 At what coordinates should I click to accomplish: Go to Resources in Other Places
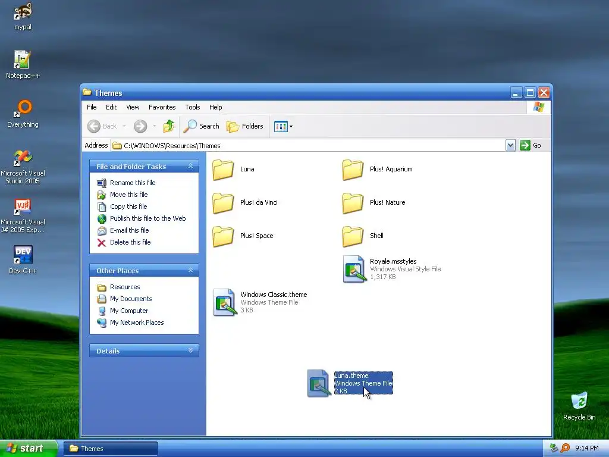tap(125, 287)
